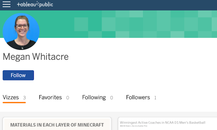Click the Followers count of 1
Screen dimensions: 217x130
[155, 98]
